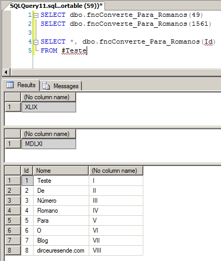The height and width of the screenshot is (261, 221).
Task: Select the O cell in Nome column
Action: coord(61,231)
